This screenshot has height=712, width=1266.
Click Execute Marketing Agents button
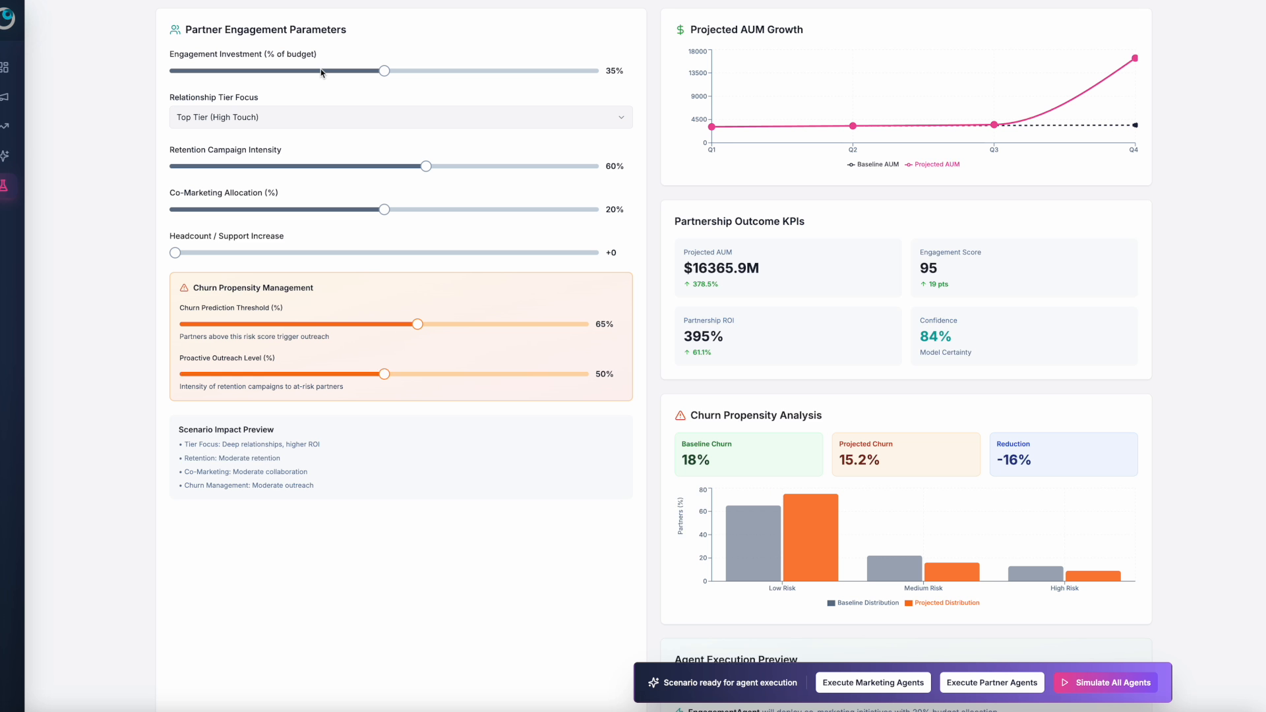(872, 682)
